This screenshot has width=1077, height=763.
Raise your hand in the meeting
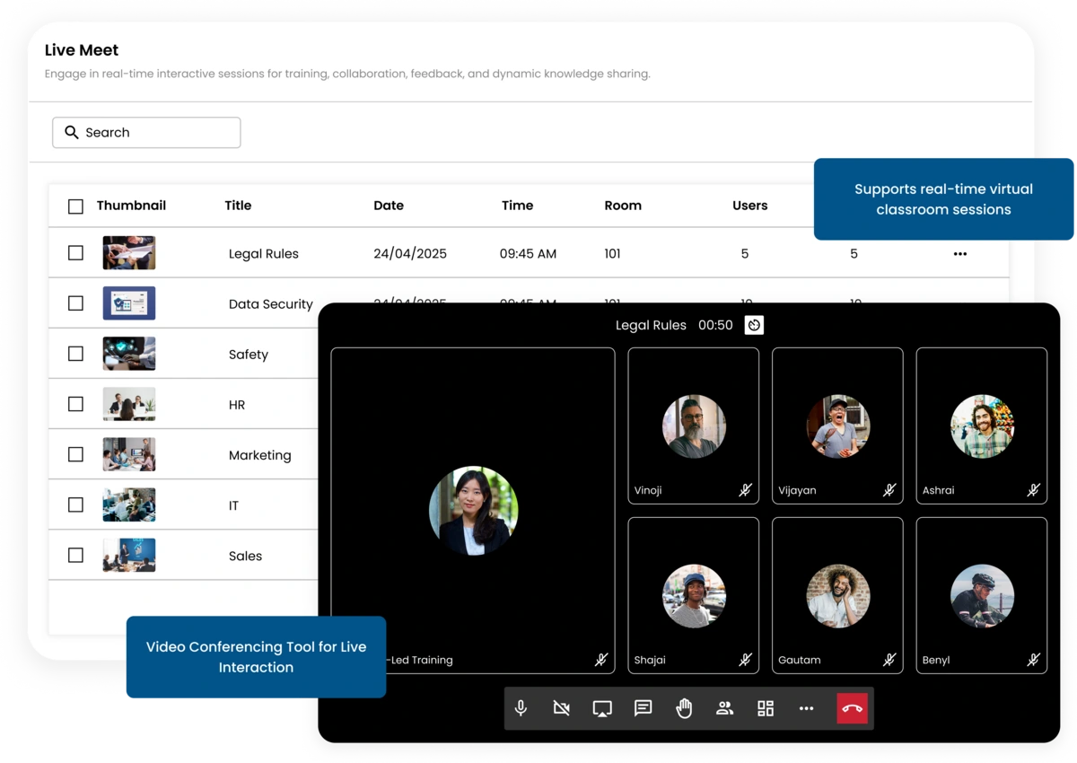click(683, 708)
